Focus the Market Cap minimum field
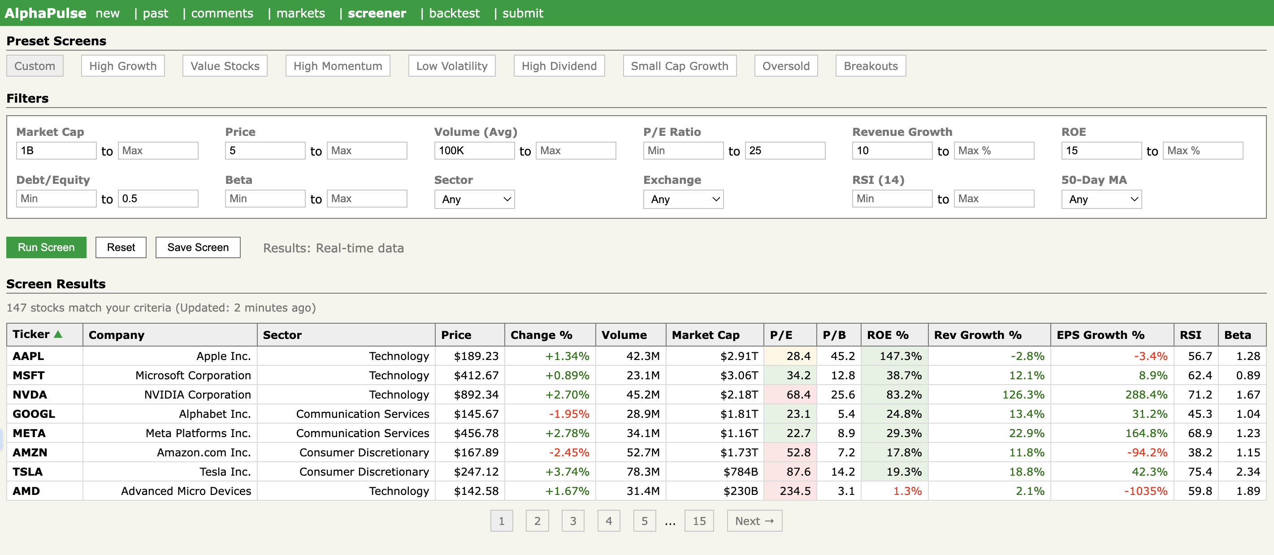 pyautogui.click(x=56, y=151)
